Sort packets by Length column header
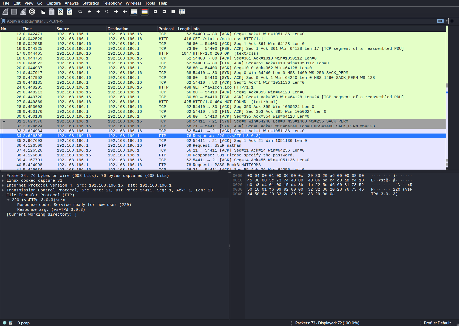 coord(184,29)
